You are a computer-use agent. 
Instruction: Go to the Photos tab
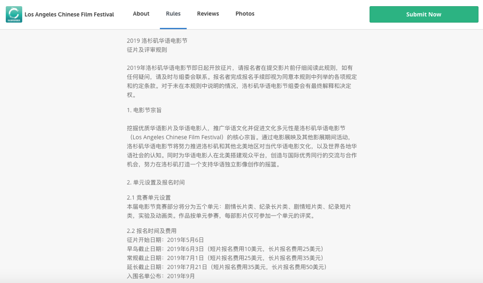tap(245, 14)
